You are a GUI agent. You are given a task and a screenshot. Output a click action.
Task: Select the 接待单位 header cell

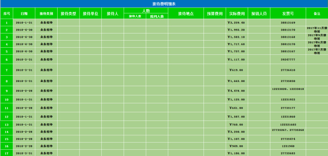click(90, 13)
